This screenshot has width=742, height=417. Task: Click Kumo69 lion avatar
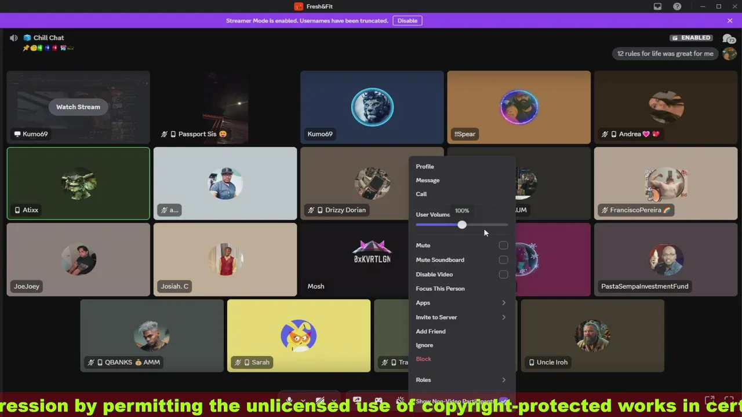coord(372,107)
